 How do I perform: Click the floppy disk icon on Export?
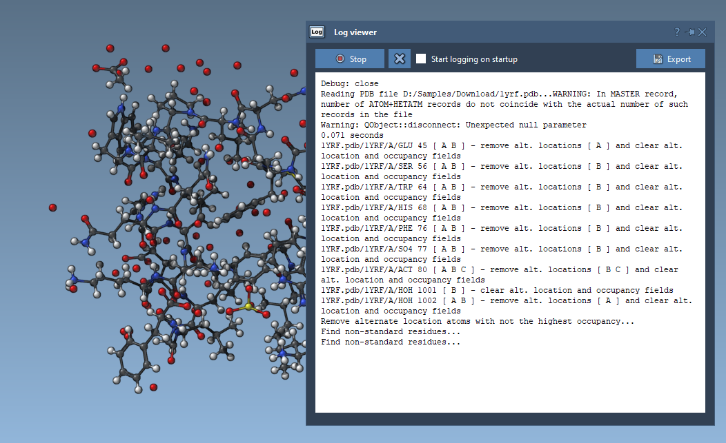point(658,59)
